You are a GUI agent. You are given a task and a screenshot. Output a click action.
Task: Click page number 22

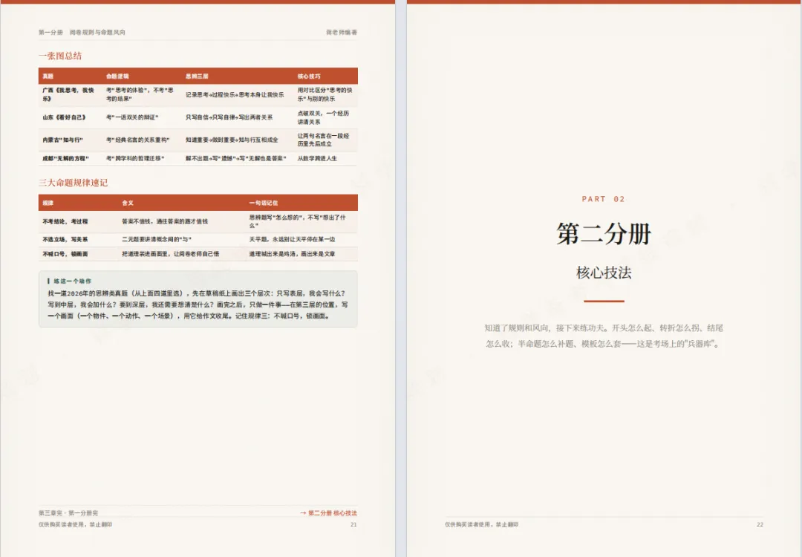tap(760, 525)
